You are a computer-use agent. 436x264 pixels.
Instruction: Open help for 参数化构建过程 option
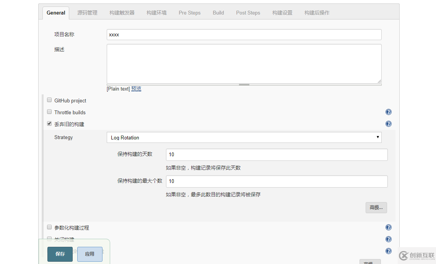tap(388, 227)
